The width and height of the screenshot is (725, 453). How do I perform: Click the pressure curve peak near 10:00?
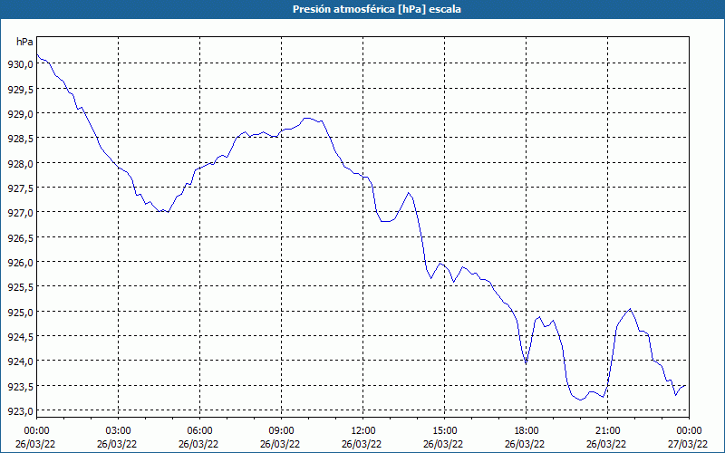click(307, 119)
